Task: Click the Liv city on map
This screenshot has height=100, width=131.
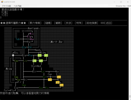Action: tap(25, 61)
